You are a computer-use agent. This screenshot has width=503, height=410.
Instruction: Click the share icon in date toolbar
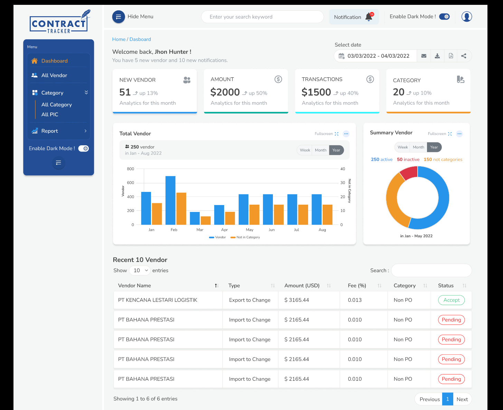click(464, 56)
